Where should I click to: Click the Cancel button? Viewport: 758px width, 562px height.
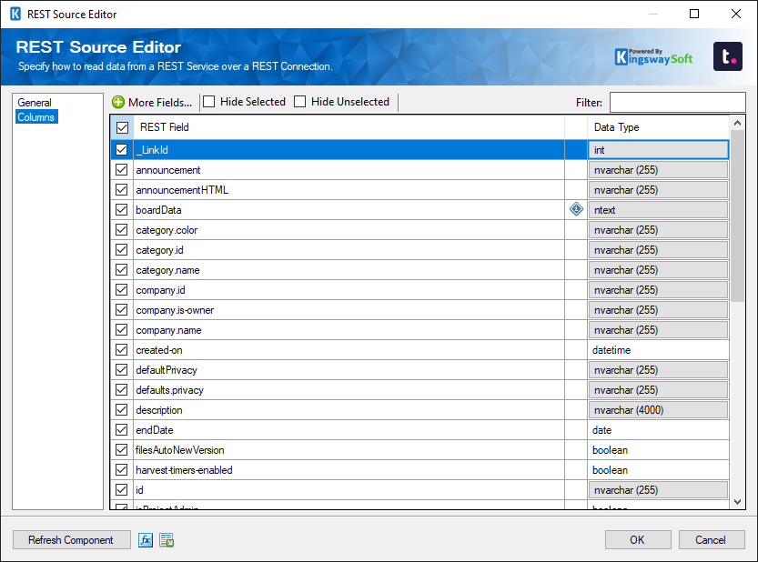click(711, 540)
